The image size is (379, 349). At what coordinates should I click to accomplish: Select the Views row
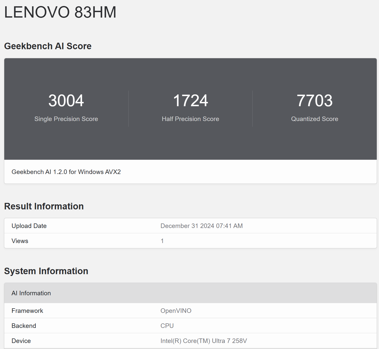[20, 241]
